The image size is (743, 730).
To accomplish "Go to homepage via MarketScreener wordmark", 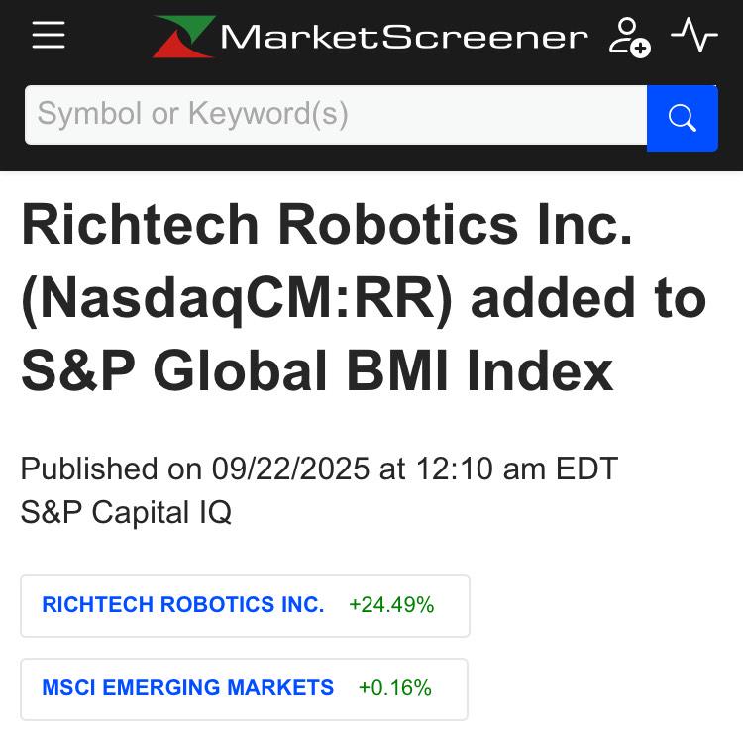I will point(403,38).
